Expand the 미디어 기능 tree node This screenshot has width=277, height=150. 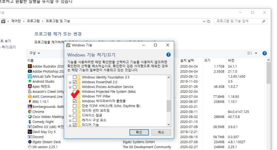pos(70,125)
